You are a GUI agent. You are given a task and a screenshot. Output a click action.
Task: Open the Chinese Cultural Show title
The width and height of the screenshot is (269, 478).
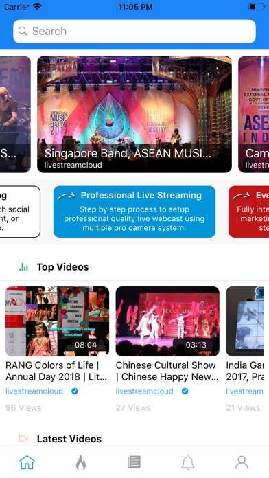167,371
